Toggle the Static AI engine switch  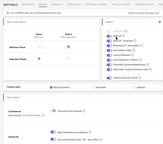pos(109,36)
